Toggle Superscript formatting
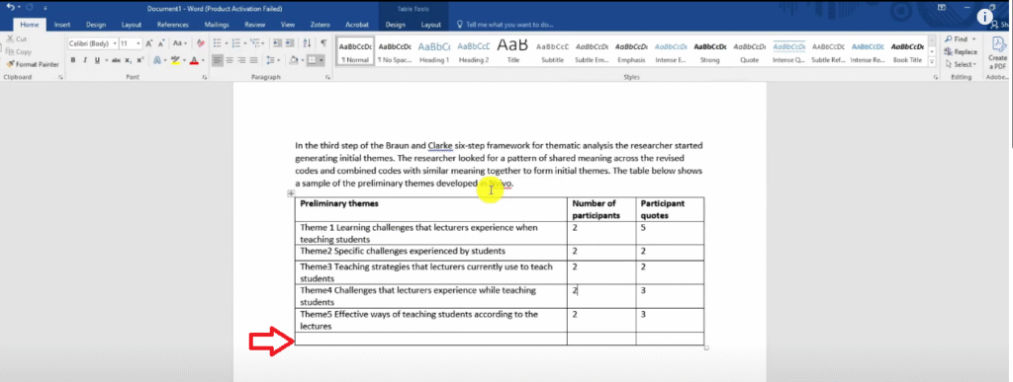Image resolution: width=1013 pixels, height=382 pixels. pos(139,60)
